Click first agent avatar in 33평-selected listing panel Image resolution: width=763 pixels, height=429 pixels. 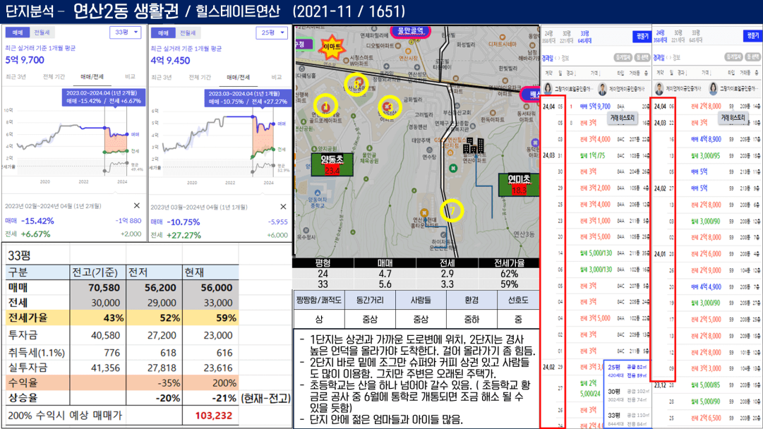(548, 88)
